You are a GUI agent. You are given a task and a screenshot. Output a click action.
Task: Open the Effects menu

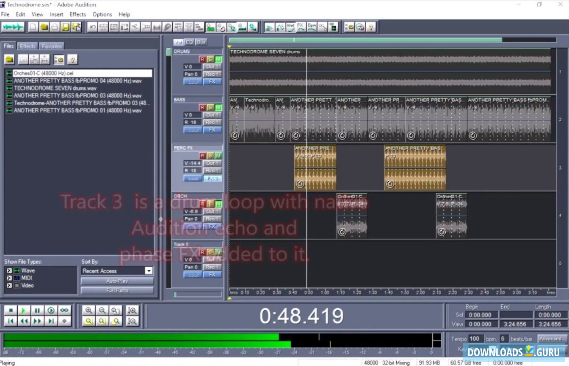[77, 14]
